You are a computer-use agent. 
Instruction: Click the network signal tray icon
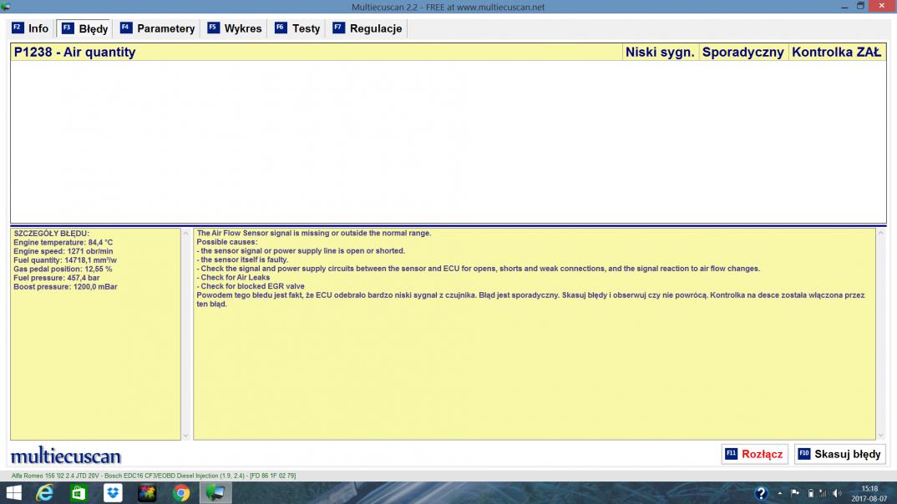[823, 493]
